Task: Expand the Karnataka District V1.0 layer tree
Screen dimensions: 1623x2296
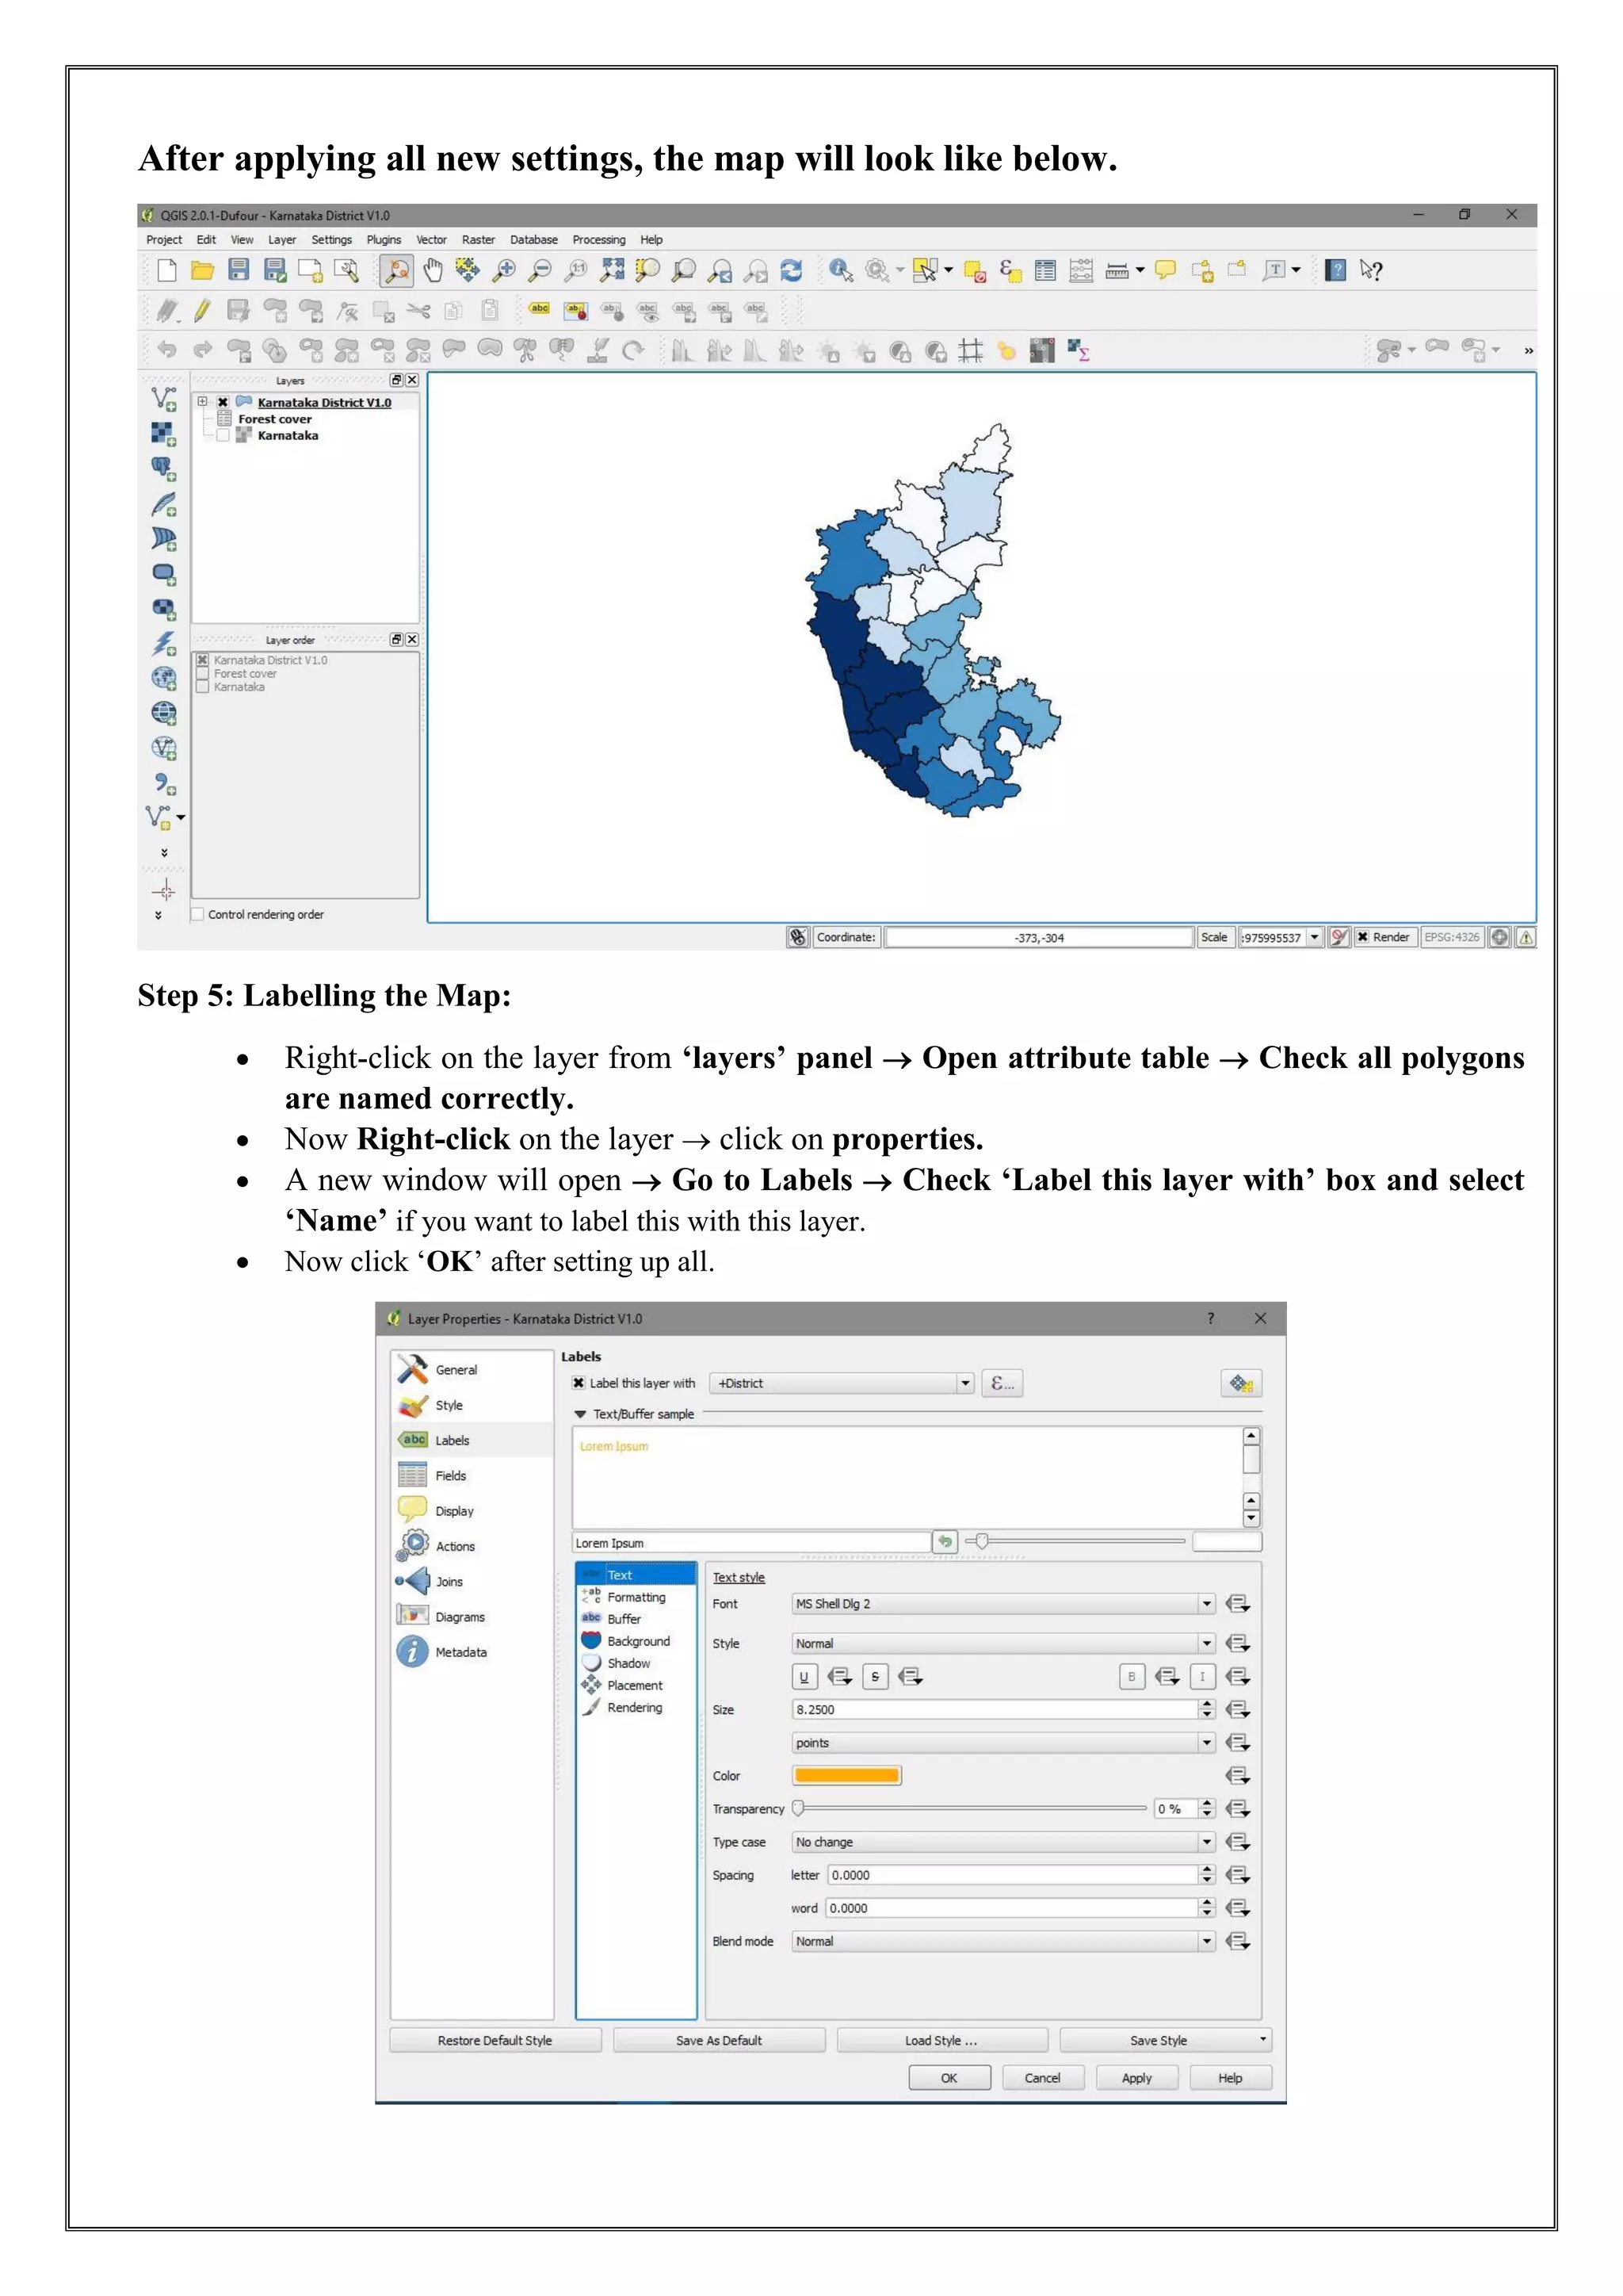Action: pyautogui.click(x=203, y=402)
